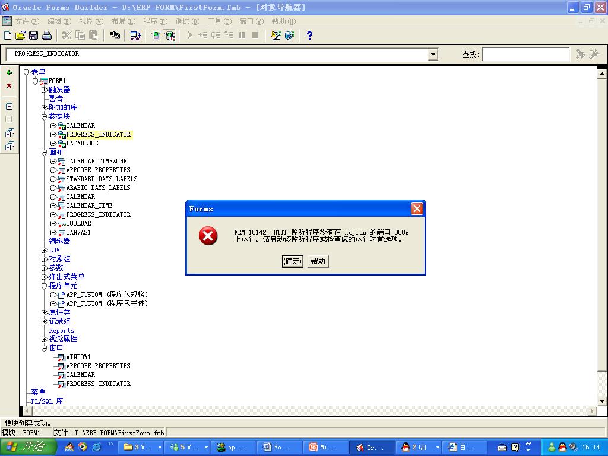This screenshot has height=456, width=608.
Task: Click 确定 in the Forms error dialog
Action: click(292, 261)
